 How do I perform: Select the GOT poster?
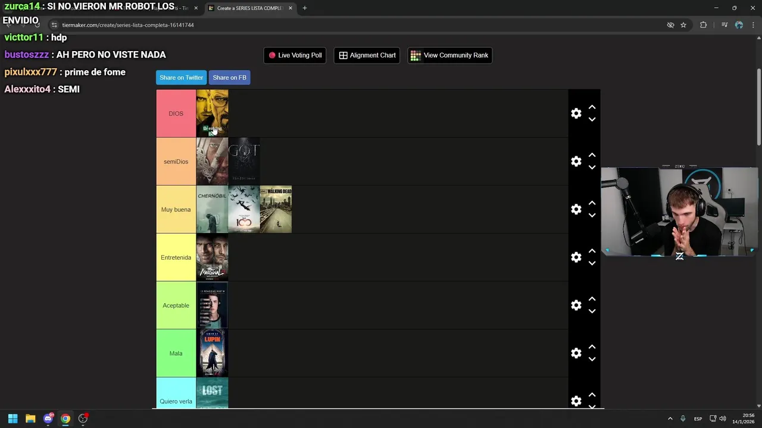244,161
